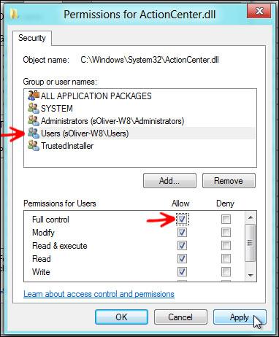Click the Apply button
Screen dimensions: 279x337
(x=240, y=317)
